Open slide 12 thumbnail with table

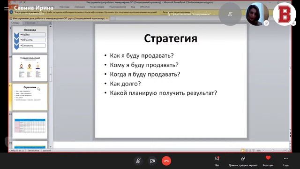[x=30, y=125]
